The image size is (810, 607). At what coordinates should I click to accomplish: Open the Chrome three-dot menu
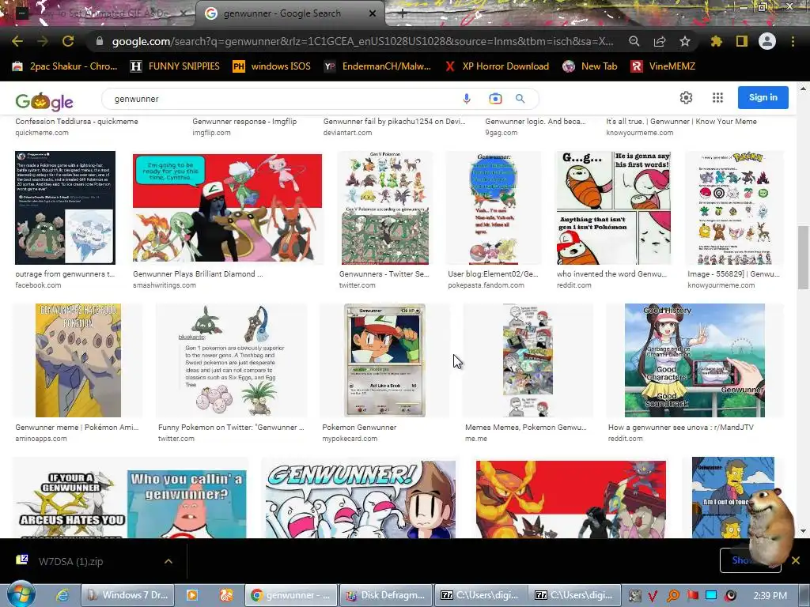pyautogui.click(x=793, y=41)
